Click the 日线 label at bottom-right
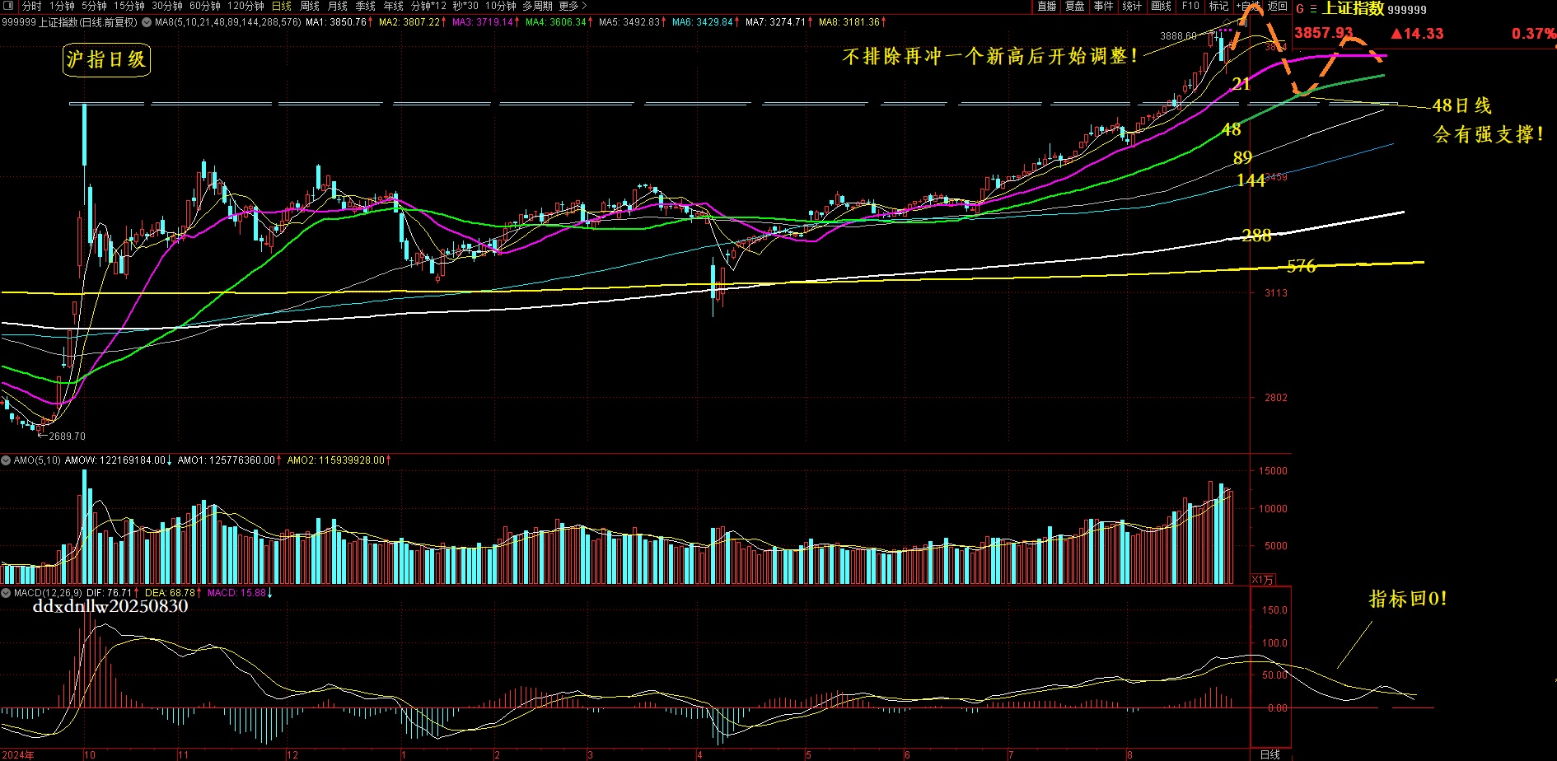The height and width of the screenshot is (761, 1557). [1270, 754]
